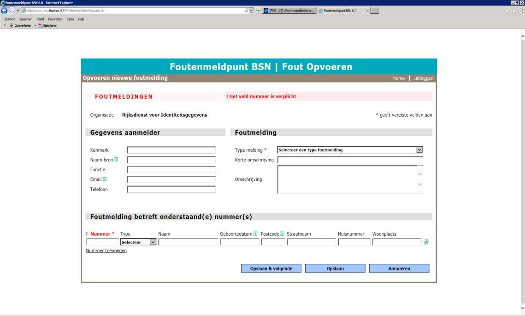Image resolution: width=525 pixels, height=316 pixels.
Task: Click the Email input field
Action: click(x=171, y=179)
